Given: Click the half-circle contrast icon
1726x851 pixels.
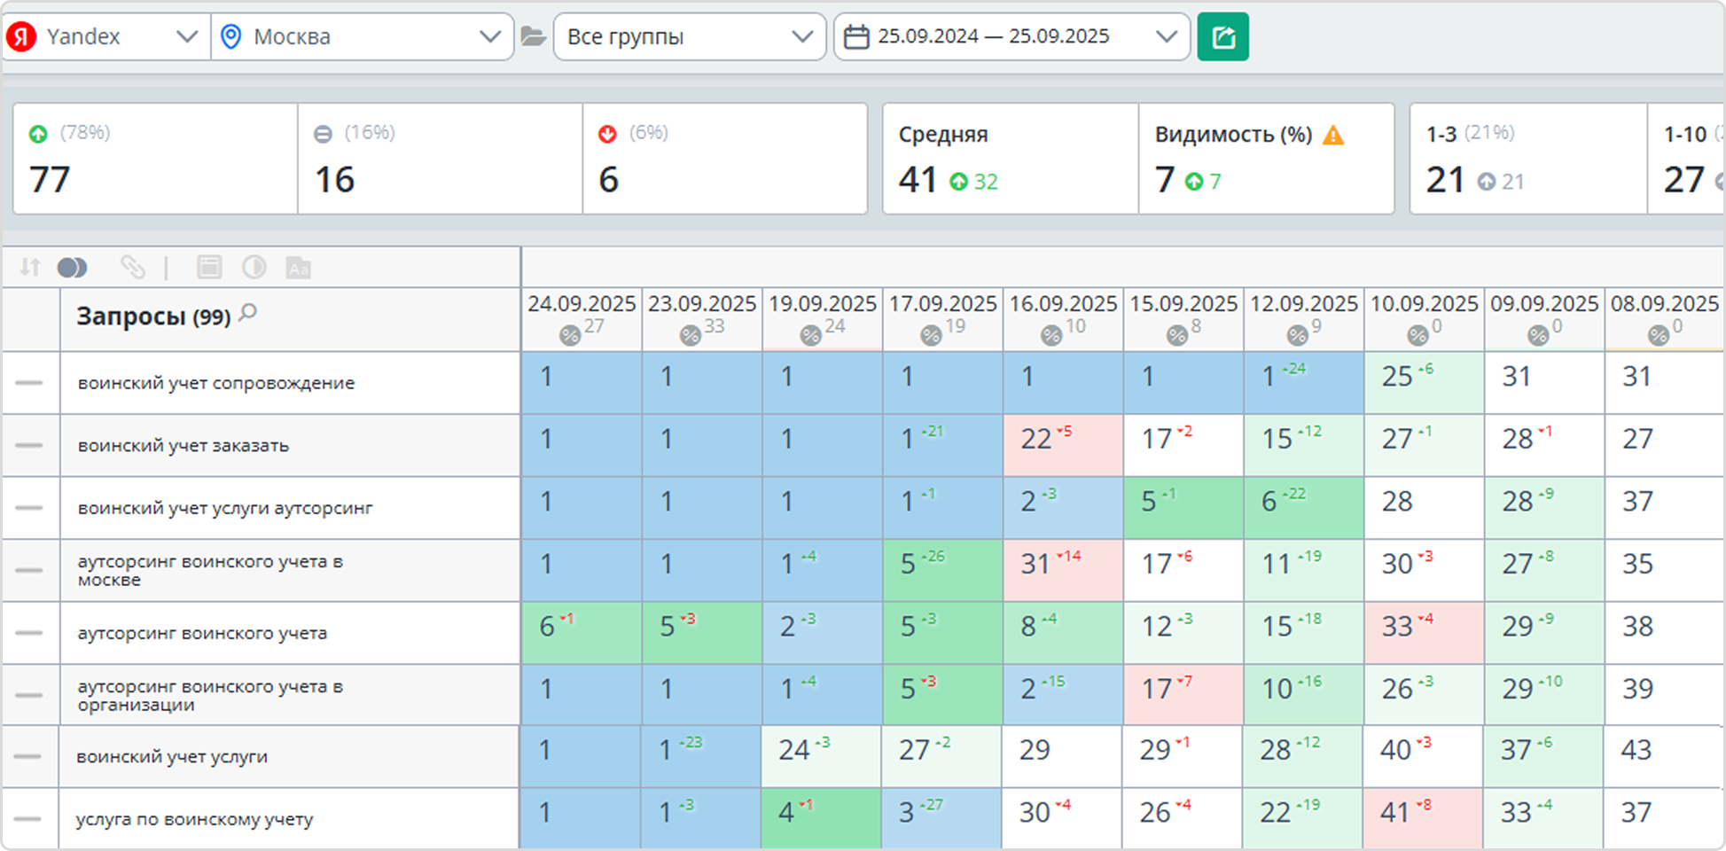Looking at the screenshot, I should pyautogui.click(x=254, y=267).
